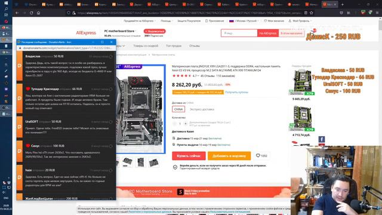The height and width of the screenshot is (215, 382).
Task: Select the first product thumbnail below image
Action: point(127,162)
